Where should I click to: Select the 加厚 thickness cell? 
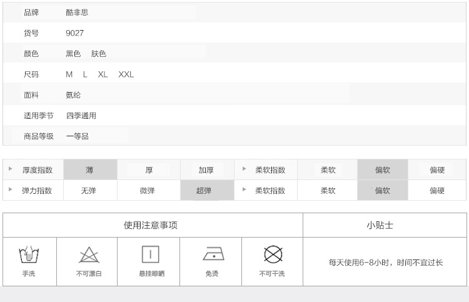tap(207, 169)
